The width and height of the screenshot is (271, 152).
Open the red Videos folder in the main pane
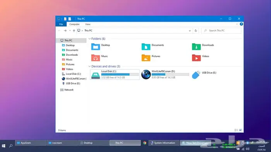(196, 58)
